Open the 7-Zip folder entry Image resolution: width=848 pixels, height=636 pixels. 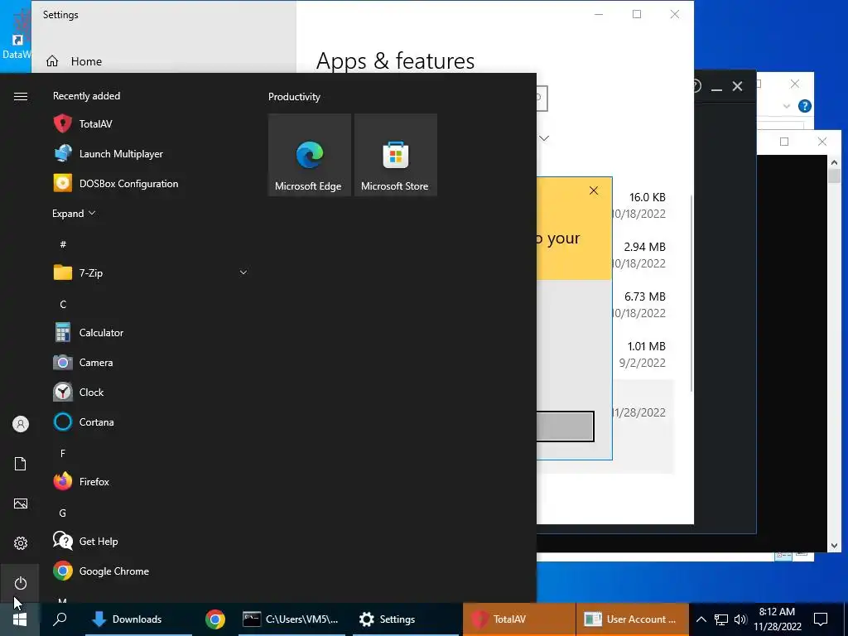pos(150,272)
